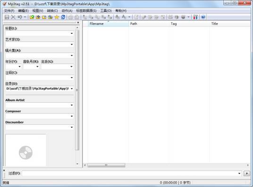
Task: Click the Tag sources disc icon
Action: click(183, 17)
